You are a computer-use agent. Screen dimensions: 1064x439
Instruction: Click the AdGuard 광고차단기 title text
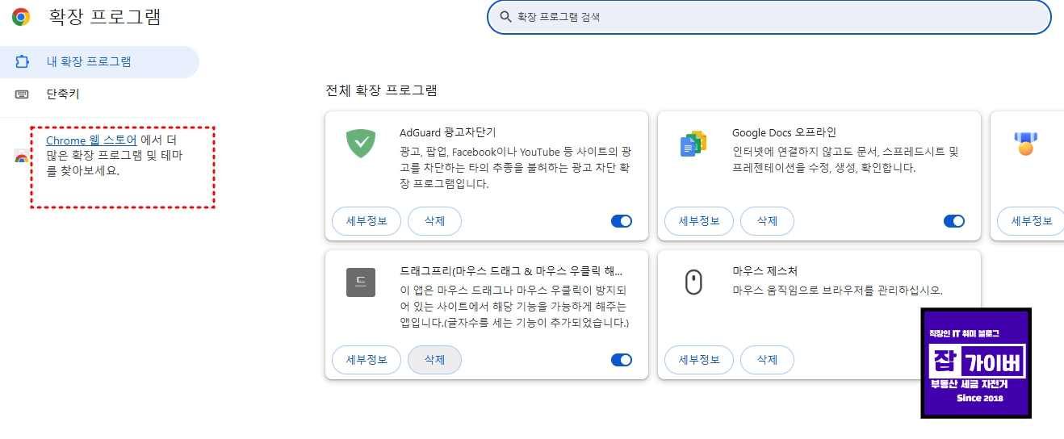(448, 132)
